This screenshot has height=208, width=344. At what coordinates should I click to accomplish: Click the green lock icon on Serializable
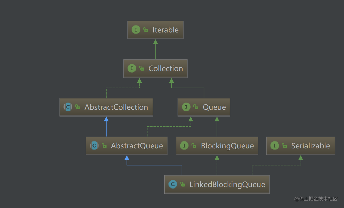(x=284, y=146)
